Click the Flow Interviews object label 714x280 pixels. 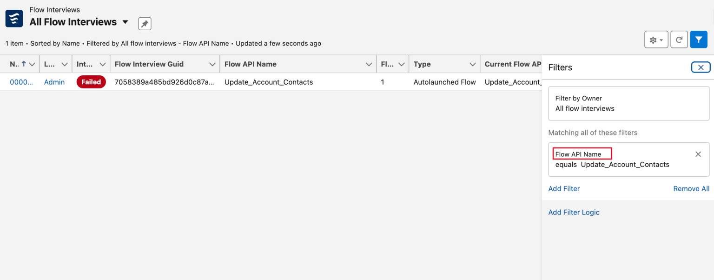click(54, 10)
